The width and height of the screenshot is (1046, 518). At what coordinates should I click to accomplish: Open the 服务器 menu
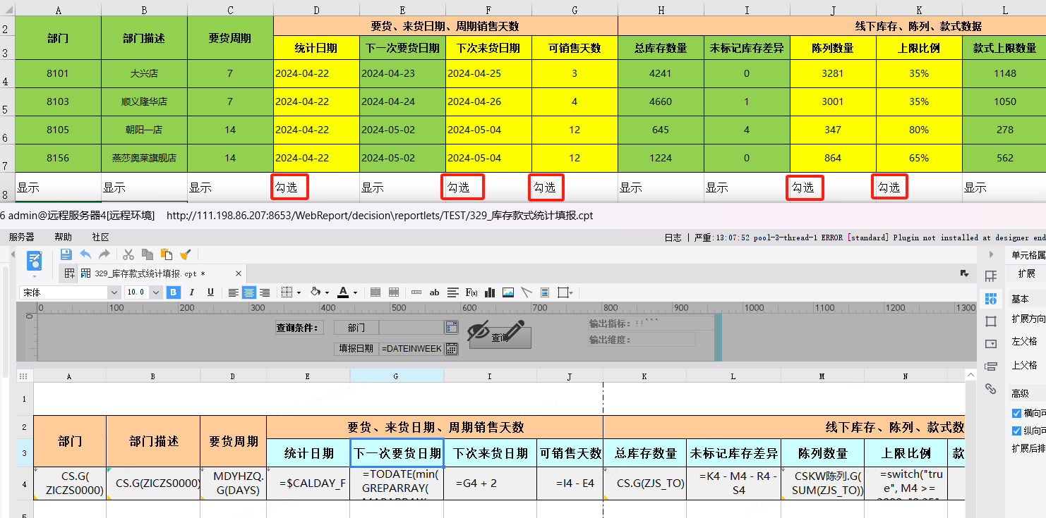click(x=22, y=238)
